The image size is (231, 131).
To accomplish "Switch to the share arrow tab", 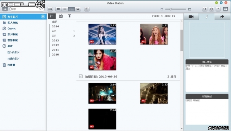I will coord(222,17).
